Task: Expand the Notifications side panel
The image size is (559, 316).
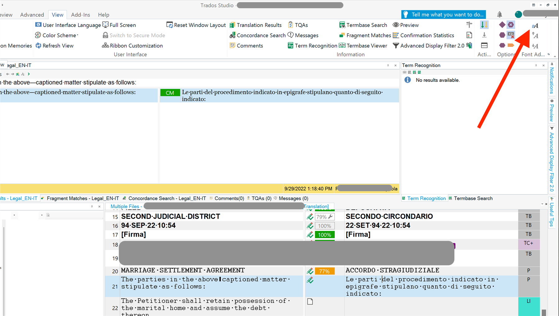Action: coord(552,78)
